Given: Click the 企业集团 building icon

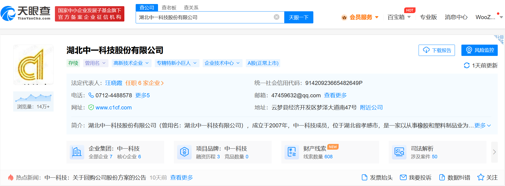Looking at the screenshot, I should (77, 152).
